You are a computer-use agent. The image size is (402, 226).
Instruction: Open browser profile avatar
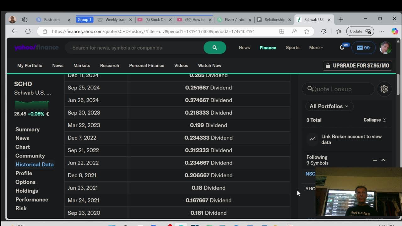coord(12,19)
